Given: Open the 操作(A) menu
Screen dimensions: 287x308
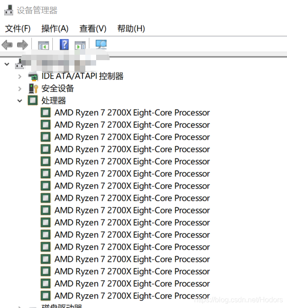Looking at the screenshot, I should (x=55, y=28).
